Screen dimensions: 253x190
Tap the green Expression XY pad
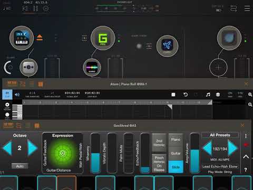63,153
